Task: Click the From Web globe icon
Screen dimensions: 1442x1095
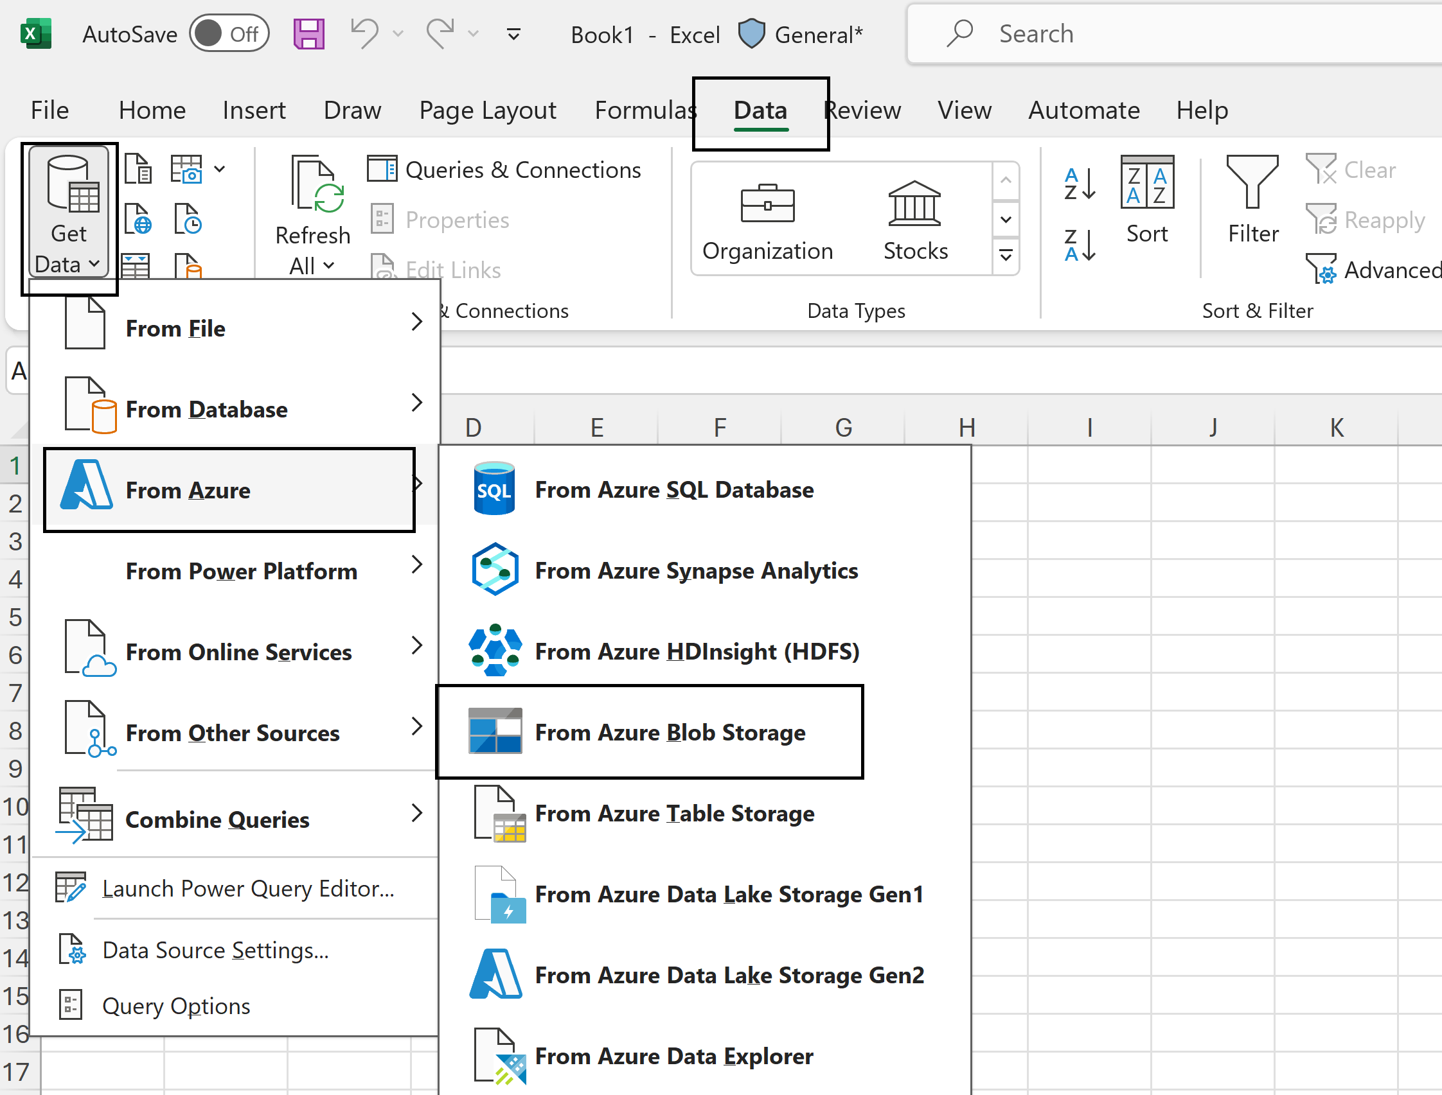Action: pyautogui.click(x=138, y=219)
